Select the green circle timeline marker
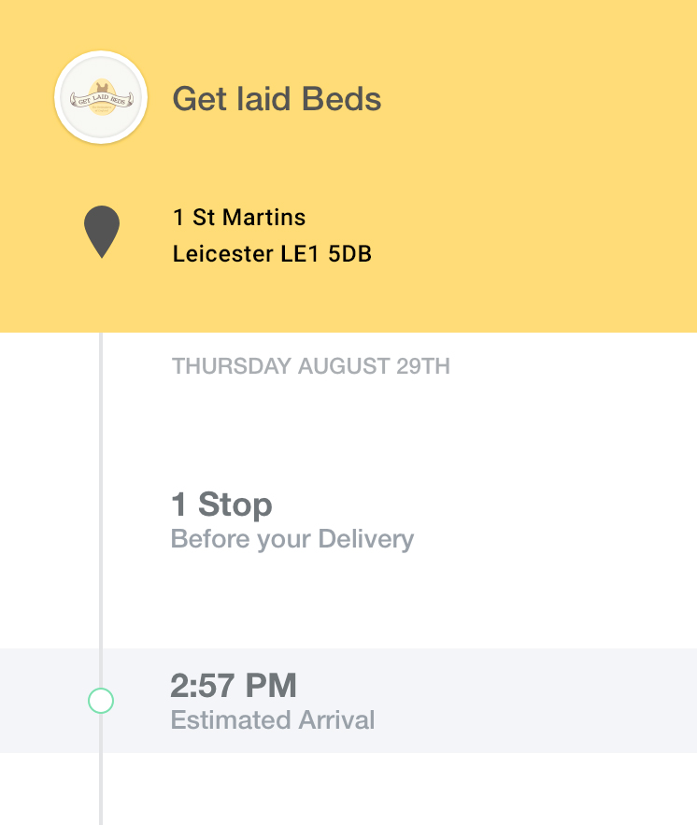The height and width of the screenshot is (825, 697). 100,701
